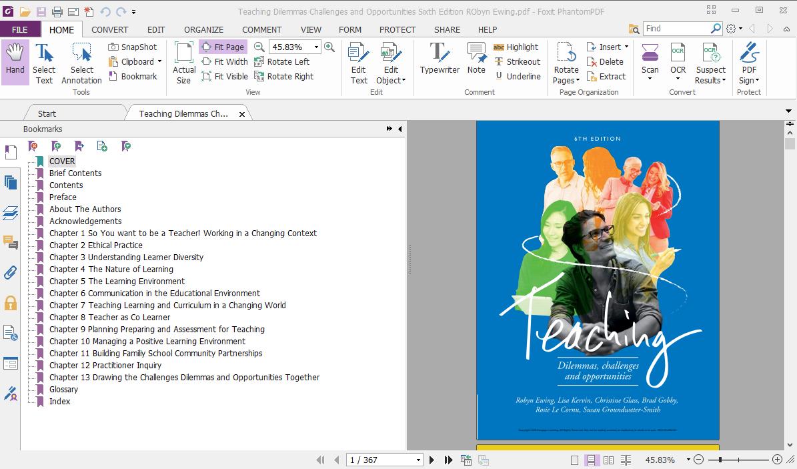Click the document vertical scrollbar

[x=790, y=285]
